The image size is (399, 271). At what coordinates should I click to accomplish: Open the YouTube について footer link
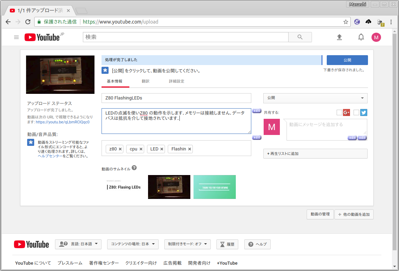tap(33, 263)
